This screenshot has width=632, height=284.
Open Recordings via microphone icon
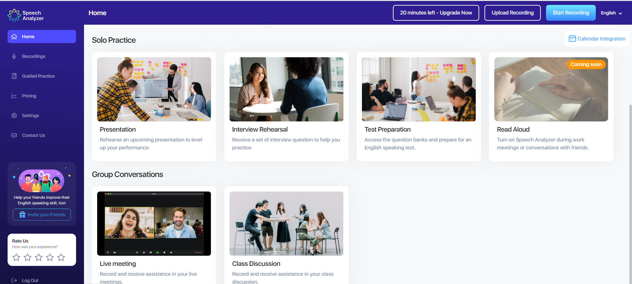point(14,56)
